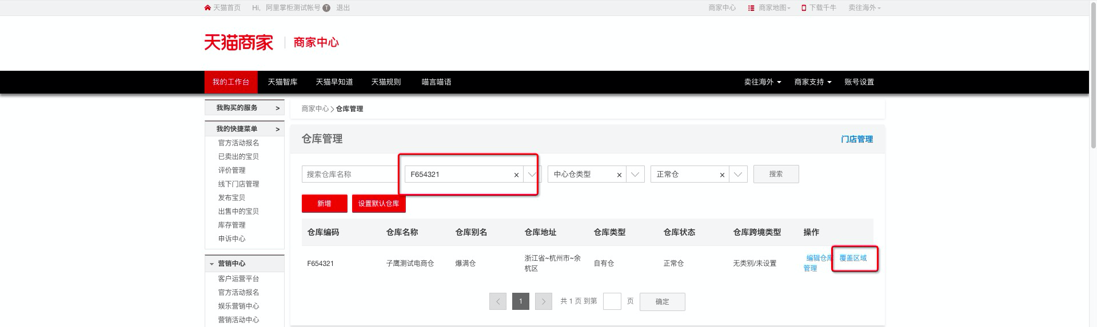This screenshot has height=327, width=1097.
Task: Go to the previous page with the left arrow
Action: click(498, 301)
